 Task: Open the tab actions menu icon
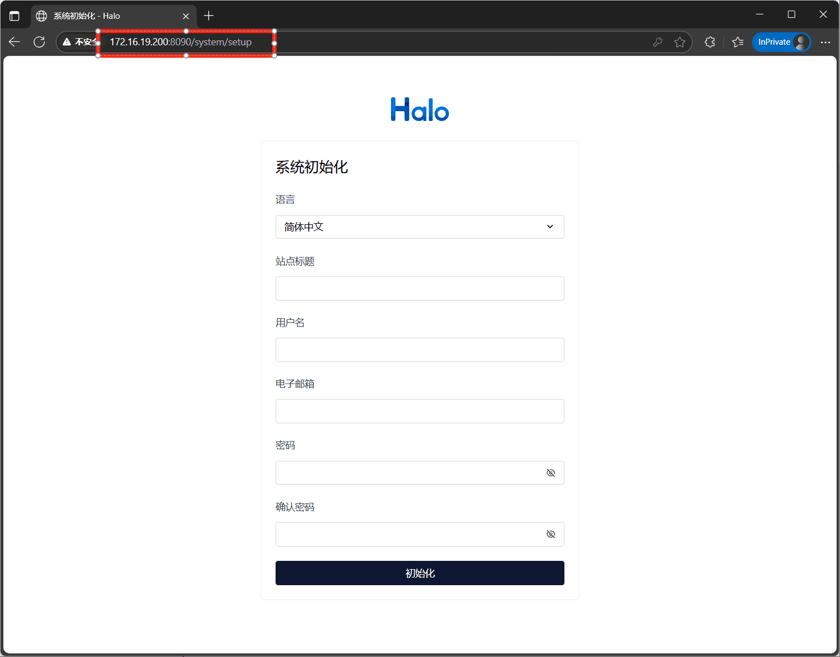pos(14,16)
